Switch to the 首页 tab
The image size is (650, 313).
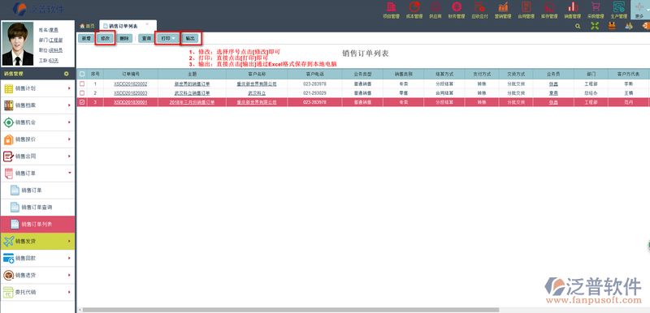tap(87, 26)
